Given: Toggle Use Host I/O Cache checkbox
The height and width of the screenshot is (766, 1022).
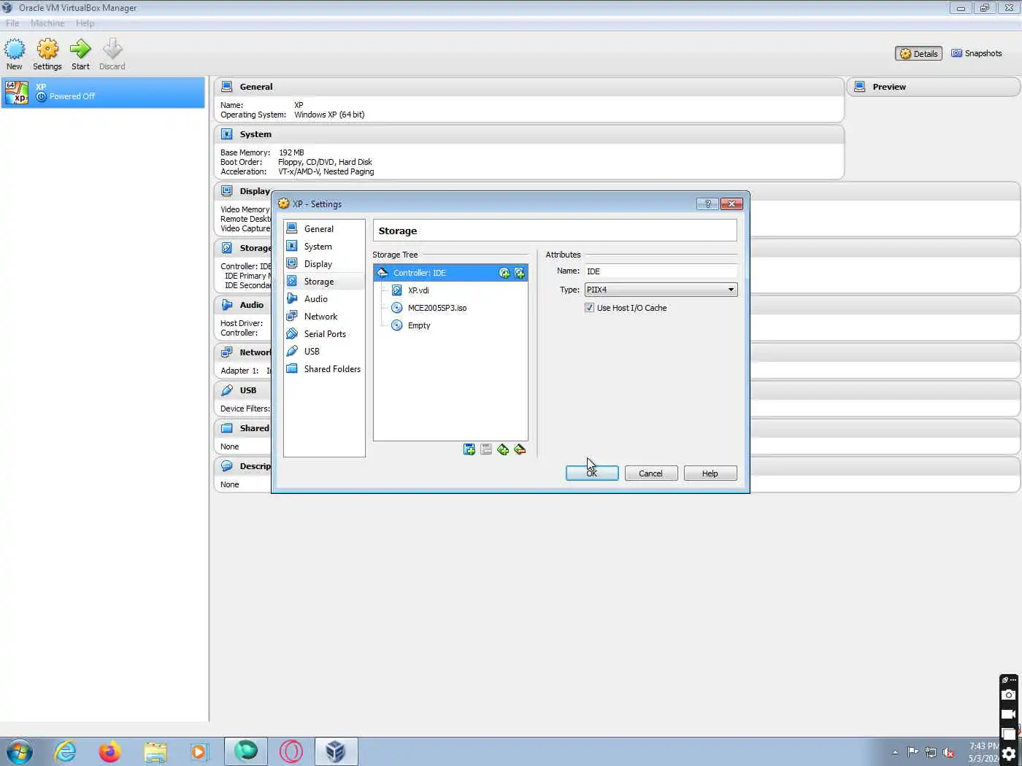Looking at the screenshot, I should pyautogui.click(x=589, y=308).
